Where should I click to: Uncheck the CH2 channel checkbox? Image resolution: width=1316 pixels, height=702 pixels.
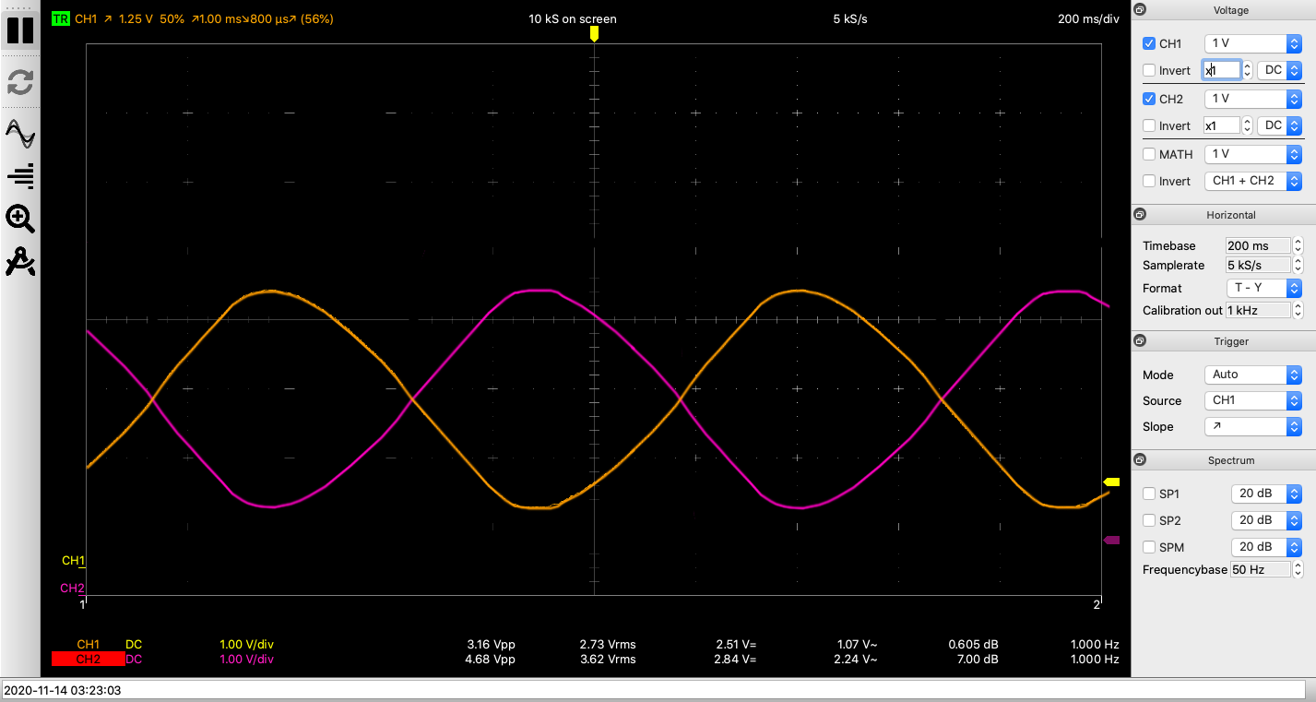click(x=1149, y=99)
